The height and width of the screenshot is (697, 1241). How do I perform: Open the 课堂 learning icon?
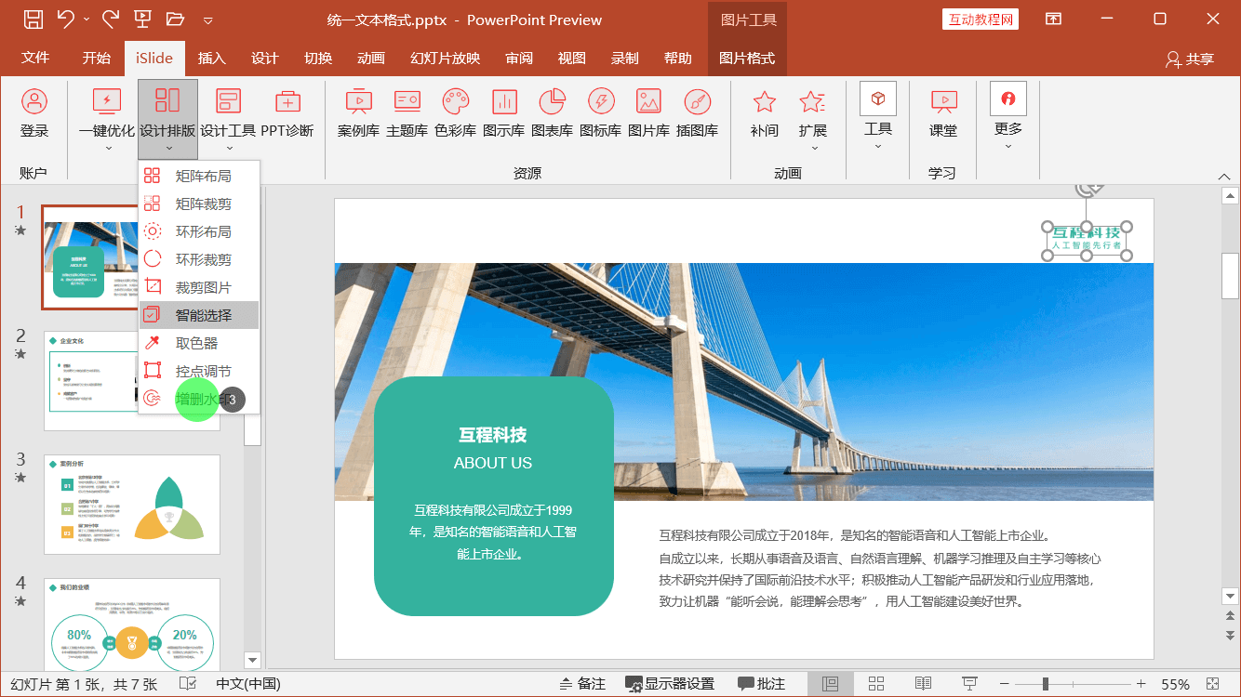(943, 113)
